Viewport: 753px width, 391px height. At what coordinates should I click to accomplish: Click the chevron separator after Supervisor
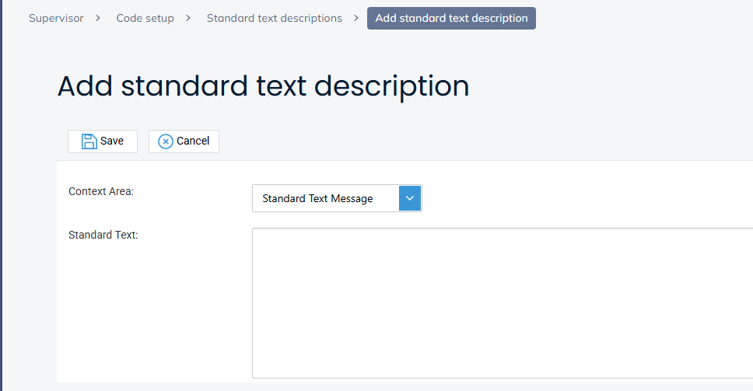tap(99, 18)
